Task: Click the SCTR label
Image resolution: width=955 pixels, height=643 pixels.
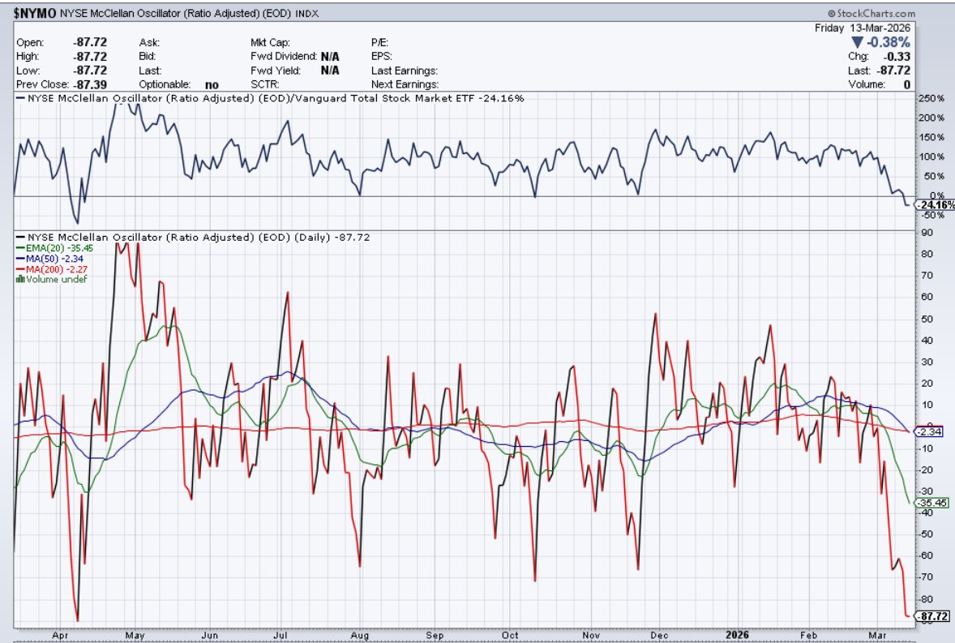Action: 264,84
